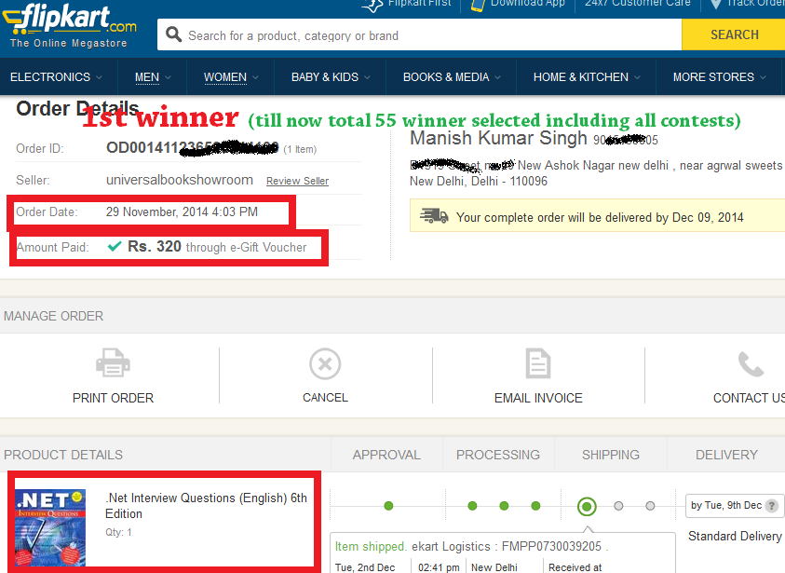
Task: Click tracking number FMPP0730039205
Action: [551, 547]
